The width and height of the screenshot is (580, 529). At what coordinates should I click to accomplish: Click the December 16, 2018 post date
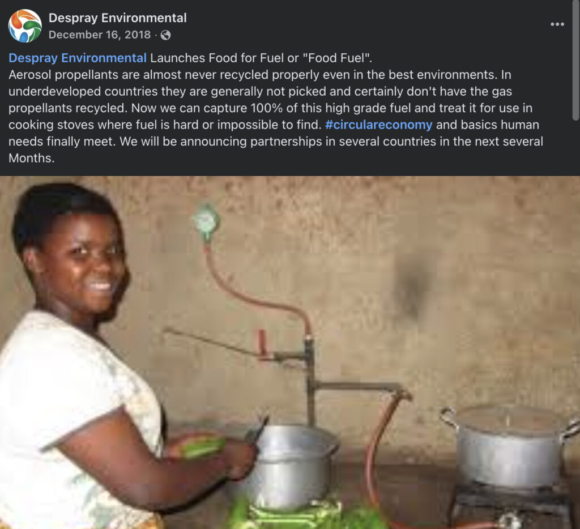99,35
